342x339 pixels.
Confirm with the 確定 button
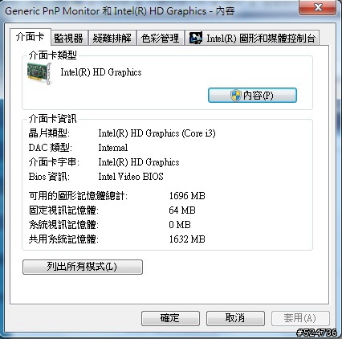pos(170,318)
